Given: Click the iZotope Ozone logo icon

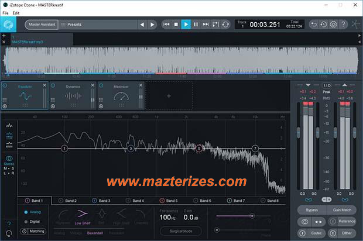Looking at the screenshot, I should [8, 25].
